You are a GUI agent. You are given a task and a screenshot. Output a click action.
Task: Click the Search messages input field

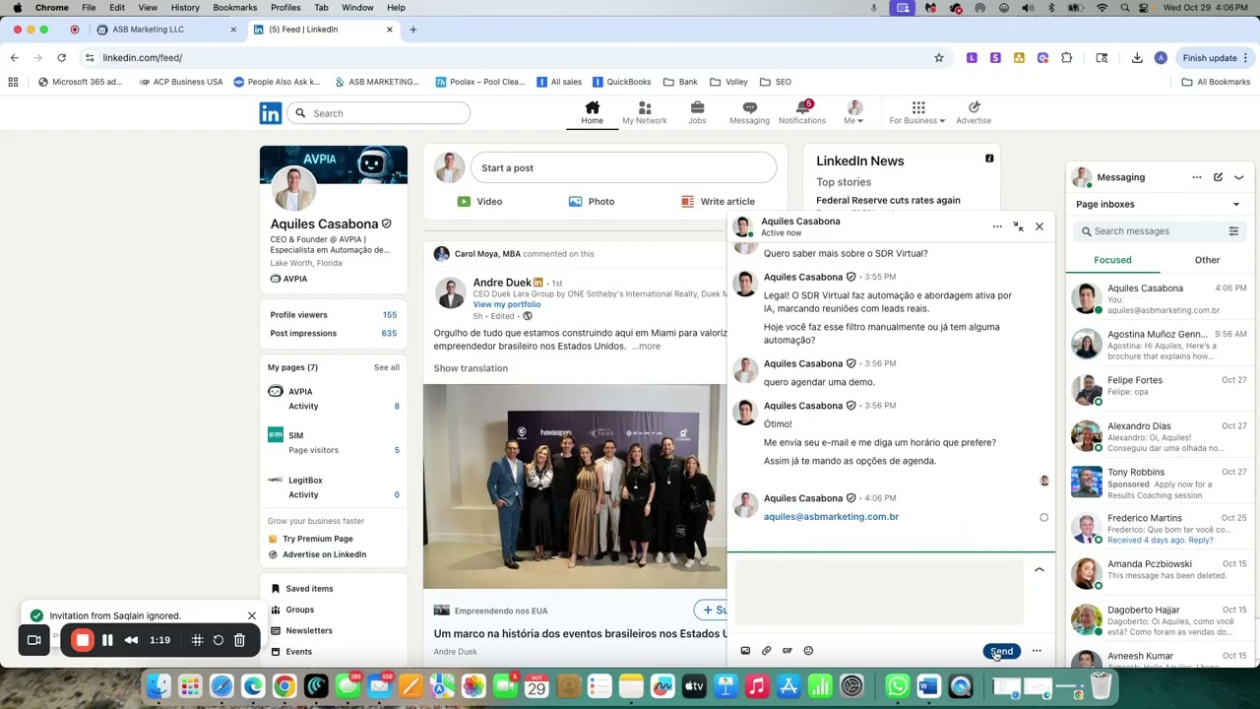tap(1154, 231)
